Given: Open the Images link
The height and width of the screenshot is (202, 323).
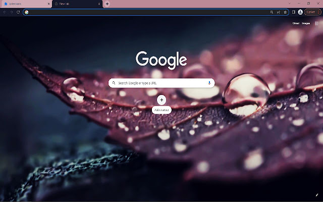Looking at the screenshot, I should click(306, 23).
